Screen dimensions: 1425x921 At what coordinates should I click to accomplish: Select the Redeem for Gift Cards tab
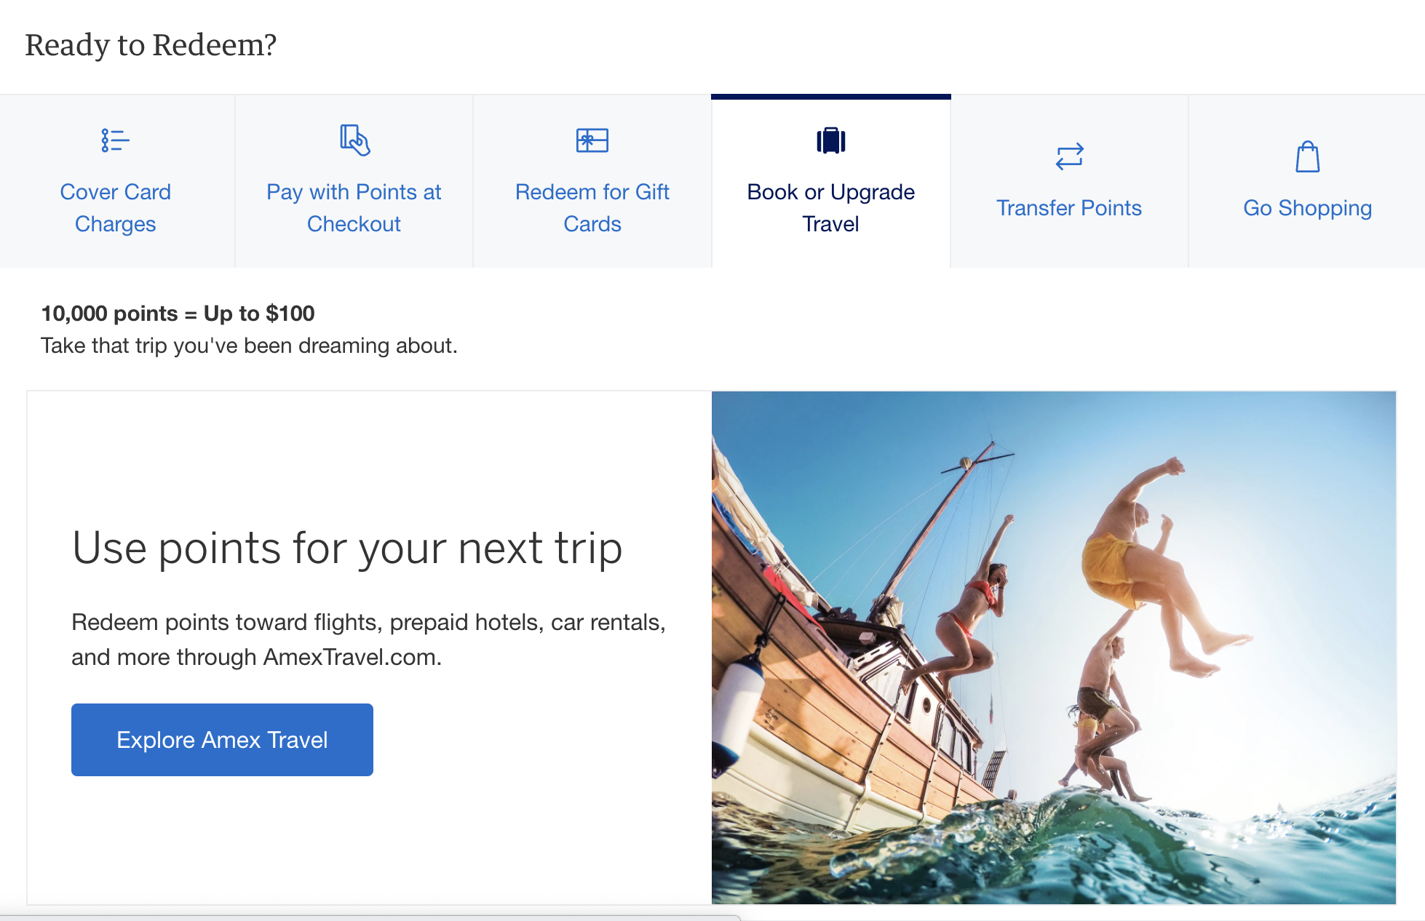tap(592, 181)
